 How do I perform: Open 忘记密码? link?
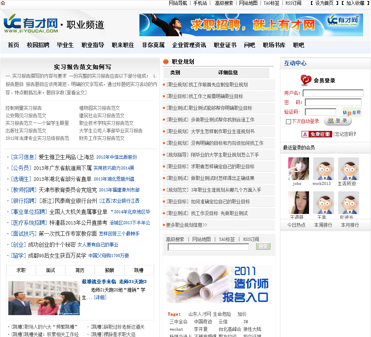(x=346, y=134)
